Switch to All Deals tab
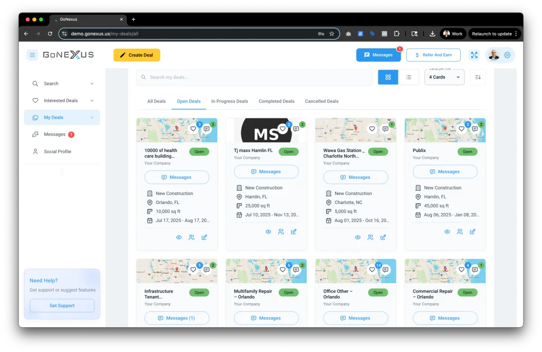This screenshot has height=352, width=542. pyautogui.click(x=156, y=101)
